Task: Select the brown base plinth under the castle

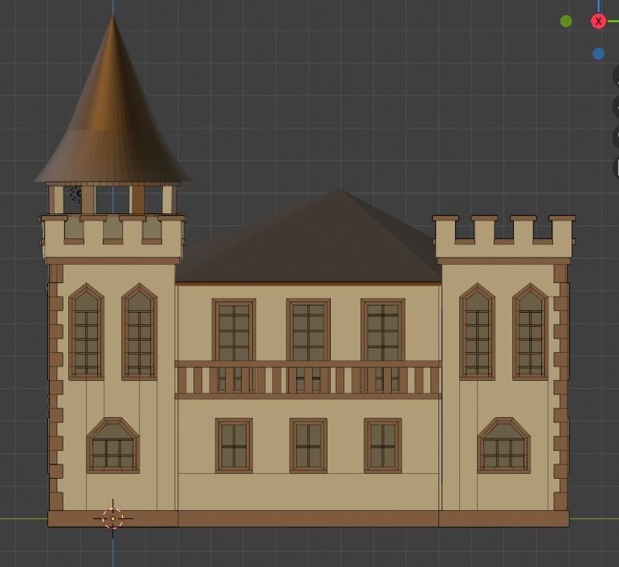Action: click(x=308, y=519)
